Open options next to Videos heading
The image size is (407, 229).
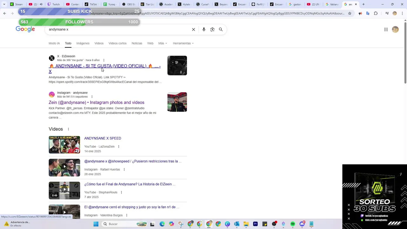tap(68, 129)
